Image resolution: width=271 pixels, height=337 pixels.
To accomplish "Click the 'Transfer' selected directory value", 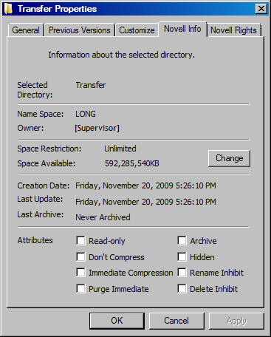I will pos(91,85).
